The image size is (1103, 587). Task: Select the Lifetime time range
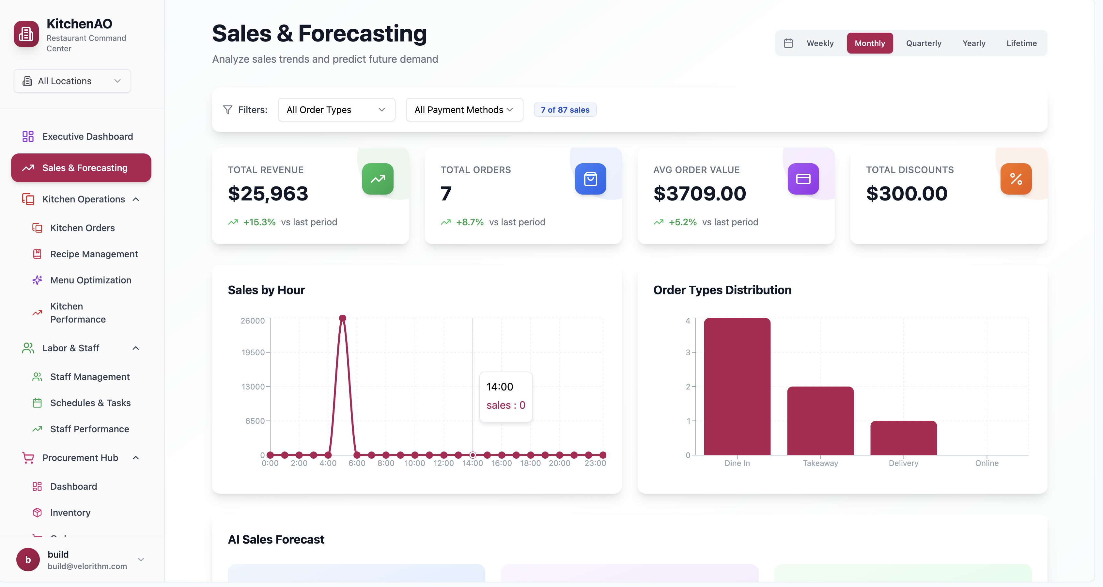1022,43
